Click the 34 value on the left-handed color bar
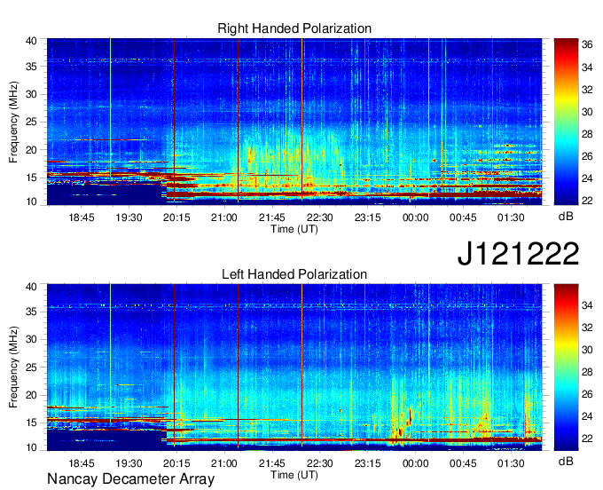 coord(587,305)
